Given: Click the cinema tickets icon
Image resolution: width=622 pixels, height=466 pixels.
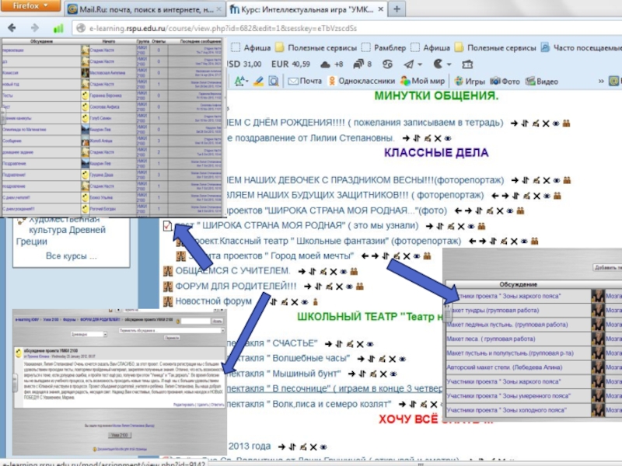Looking at the screenshot, I should (467, 64).
